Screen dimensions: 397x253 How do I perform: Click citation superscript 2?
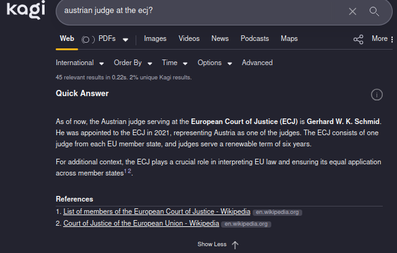(x=129, y=171)
